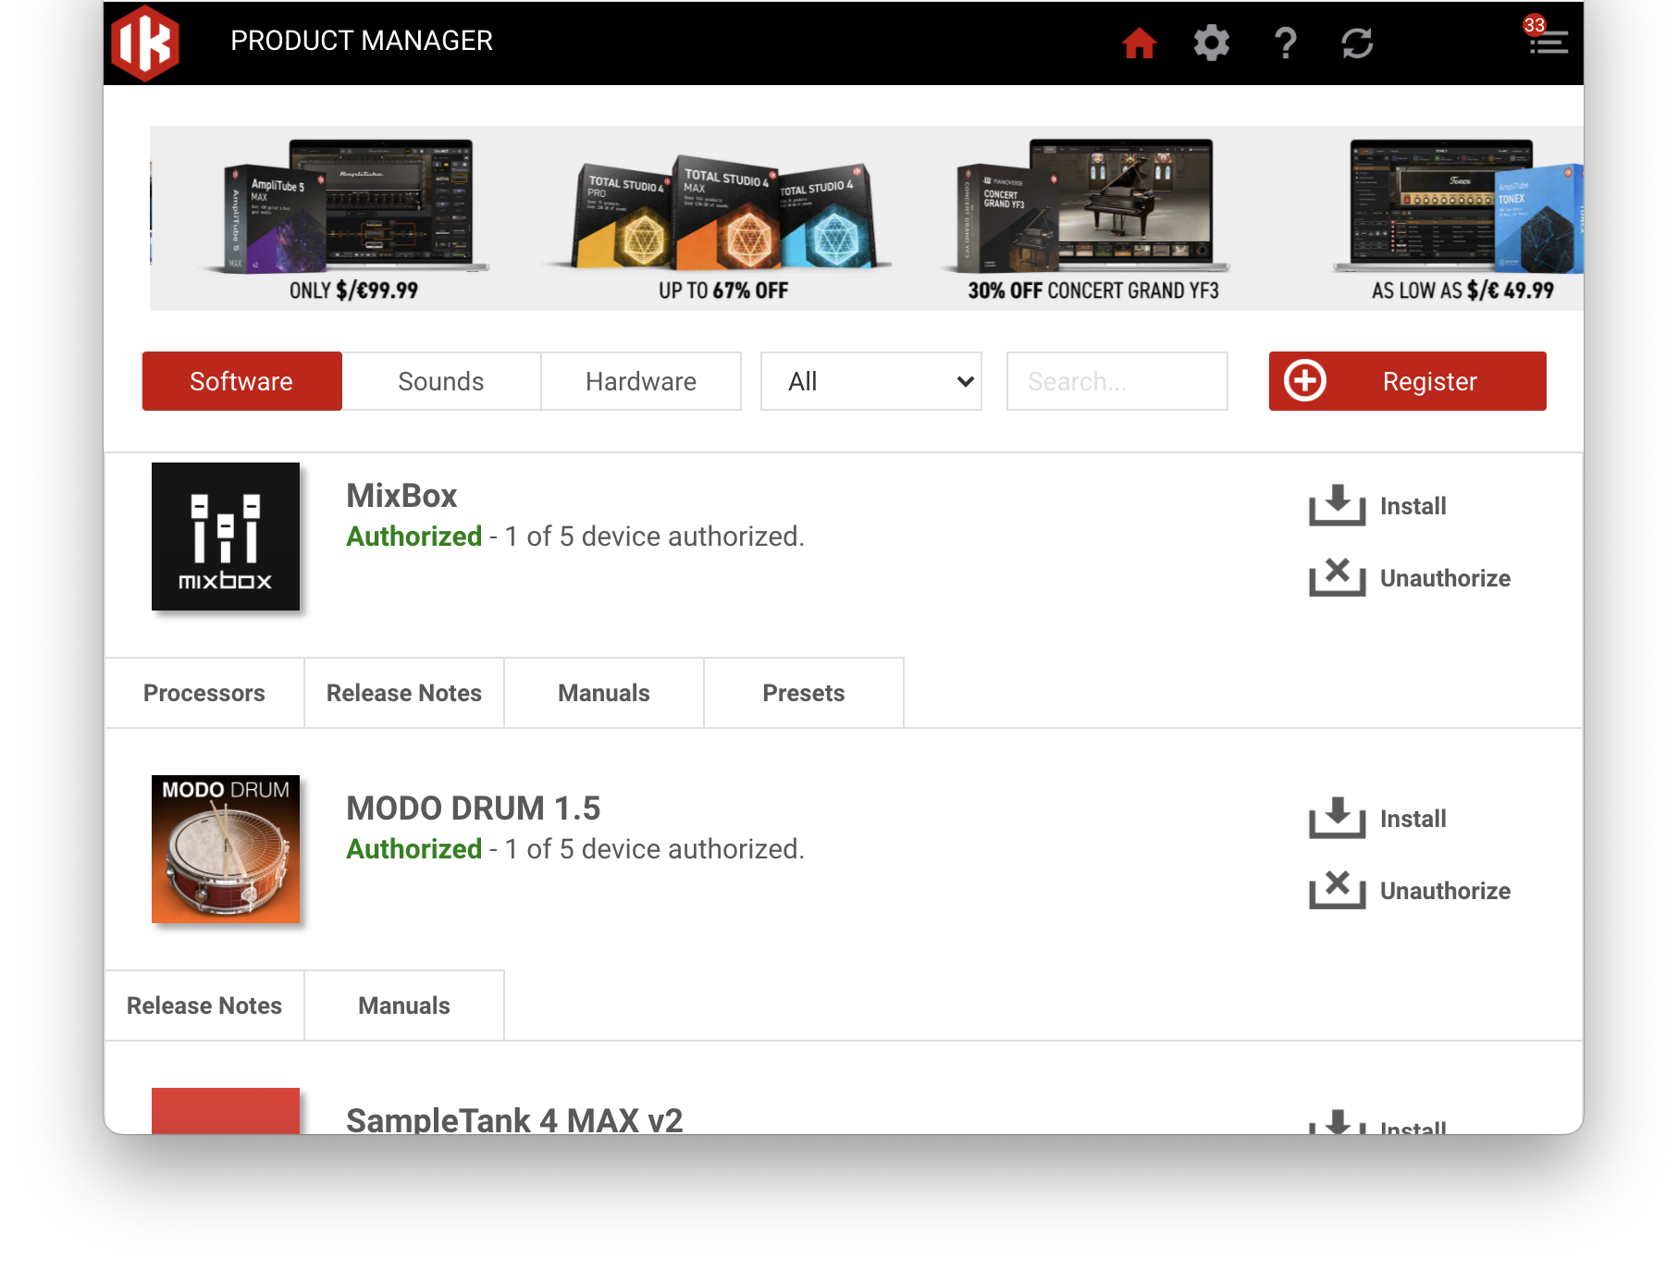
Task: Click the MixBox product title
Action: (401, 496)
